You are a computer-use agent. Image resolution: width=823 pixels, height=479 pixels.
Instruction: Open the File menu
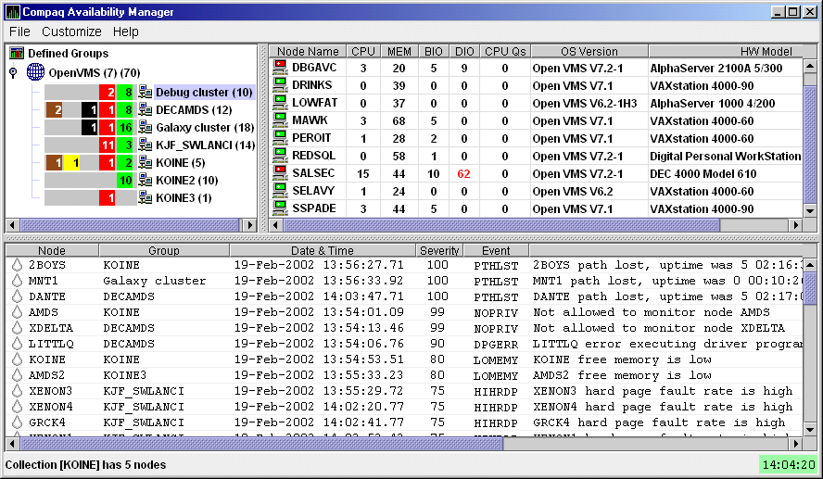(x=19, y=32)
